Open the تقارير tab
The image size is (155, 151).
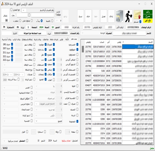(61, 40)
